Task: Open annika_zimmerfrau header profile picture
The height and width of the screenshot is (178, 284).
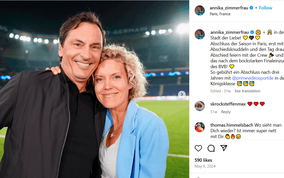Action: [x=200, y=10]
